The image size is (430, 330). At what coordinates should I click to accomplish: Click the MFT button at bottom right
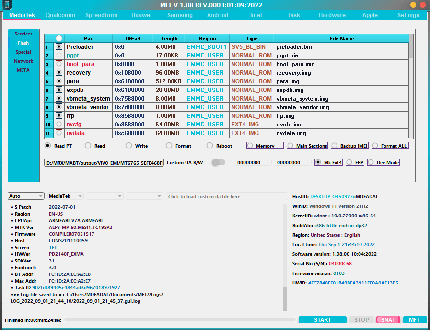tap(415, 319)
